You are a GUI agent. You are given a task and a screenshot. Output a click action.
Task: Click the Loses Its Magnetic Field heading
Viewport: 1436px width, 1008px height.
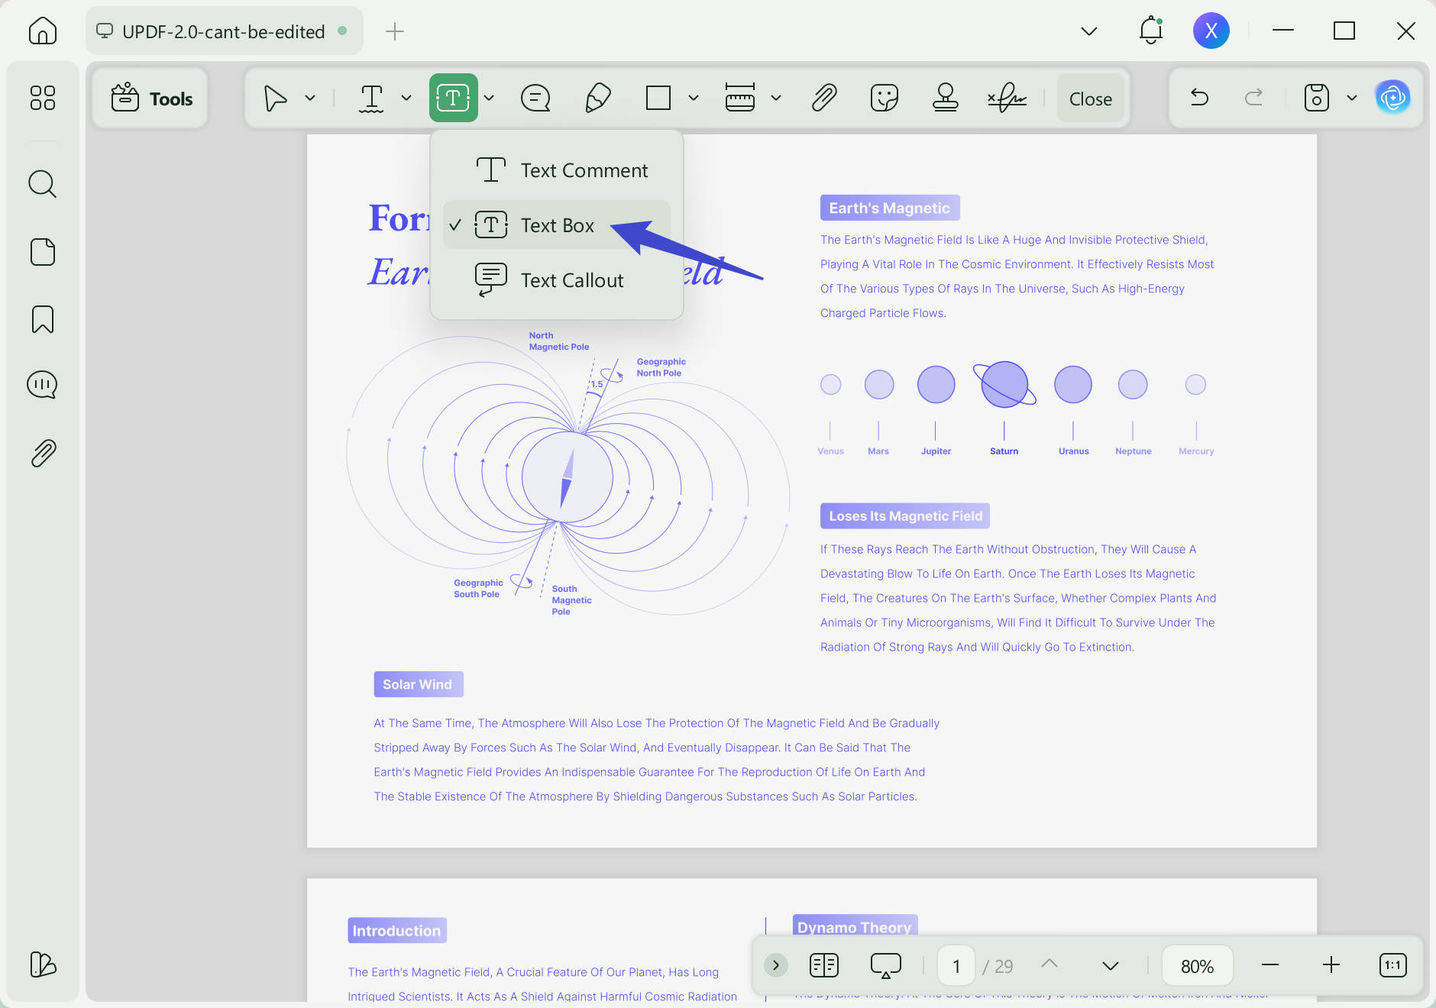905,516
